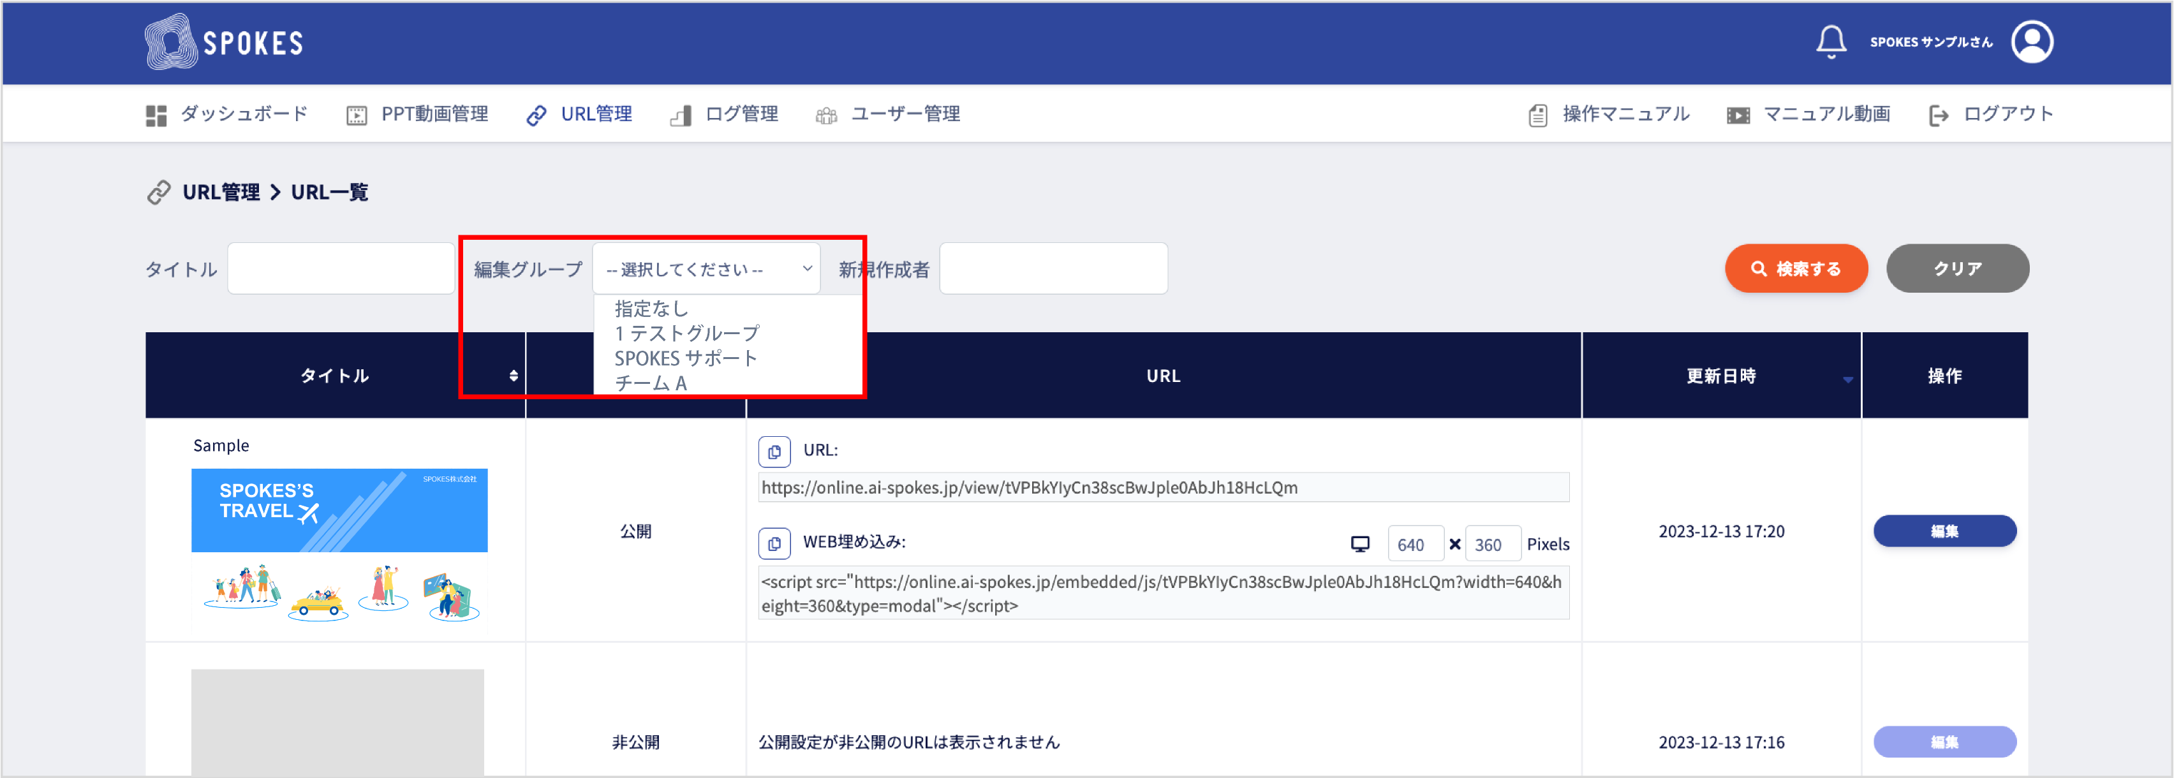
Task: Choose 1 テストグループ option
Action: pyautogui.click(x=687, y=334)
